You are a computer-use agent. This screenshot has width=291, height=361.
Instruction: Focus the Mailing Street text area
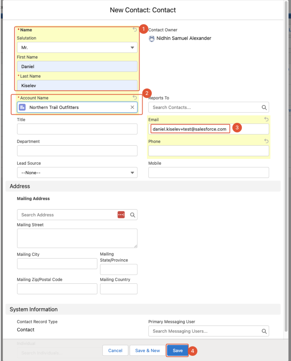[x=77, y=238]
